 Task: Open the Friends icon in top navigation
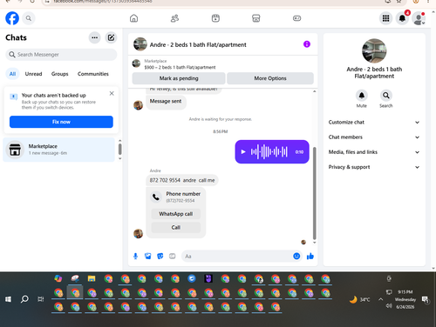tap(174, 18)
